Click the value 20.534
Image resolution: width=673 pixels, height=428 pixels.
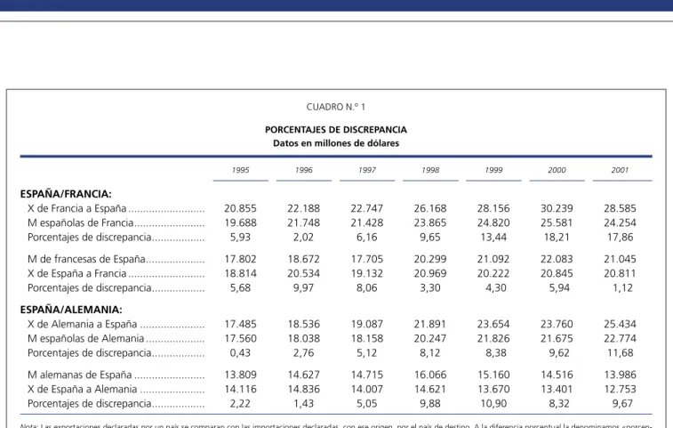click(303, 274)
